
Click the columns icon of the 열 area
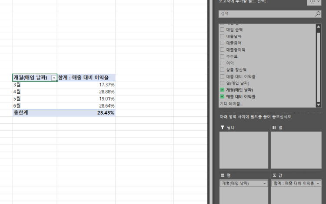274,127
